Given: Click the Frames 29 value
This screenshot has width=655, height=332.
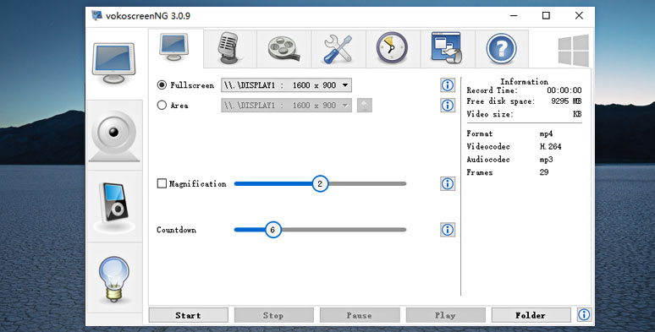Looking at the screenshot, I should pos(544,172).
